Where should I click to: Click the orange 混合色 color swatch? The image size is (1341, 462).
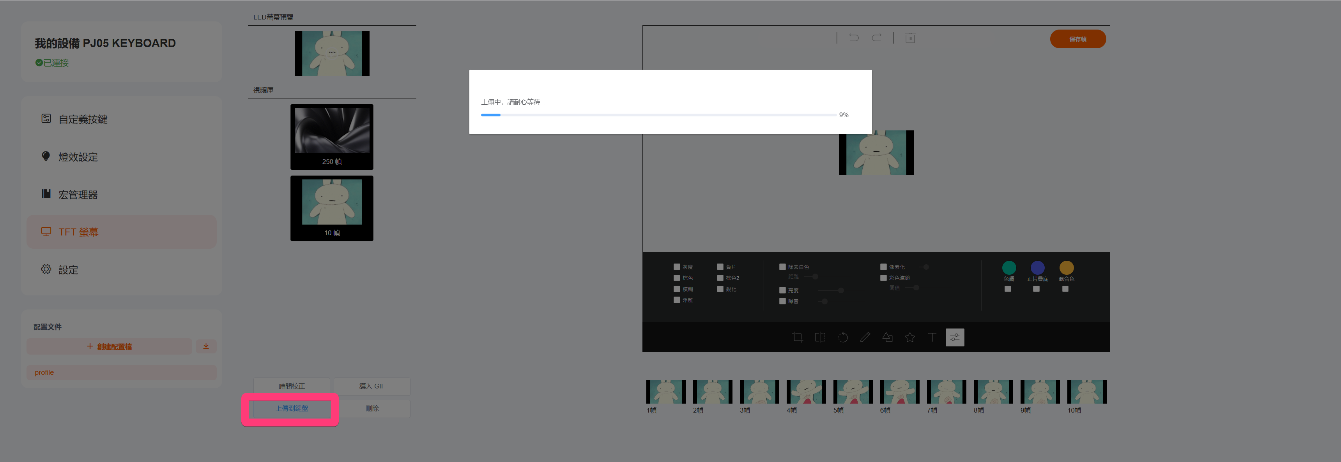[1066, 268]
